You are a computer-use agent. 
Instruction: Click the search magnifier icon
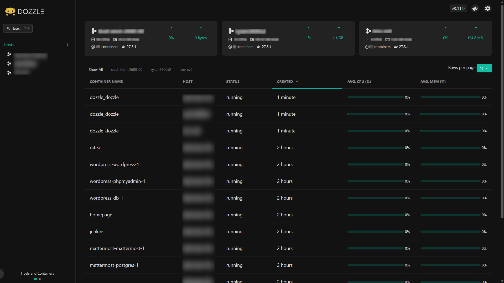coord(8,28)
